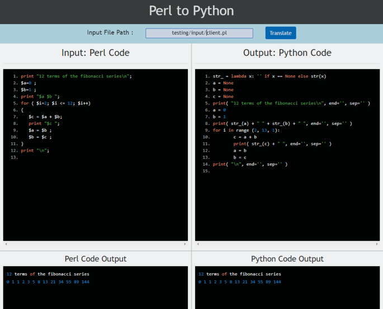The width and height of the screenshot is (383, 309).
Task: Click the 'Perl to Python' page title
Action: coord(191,11)
